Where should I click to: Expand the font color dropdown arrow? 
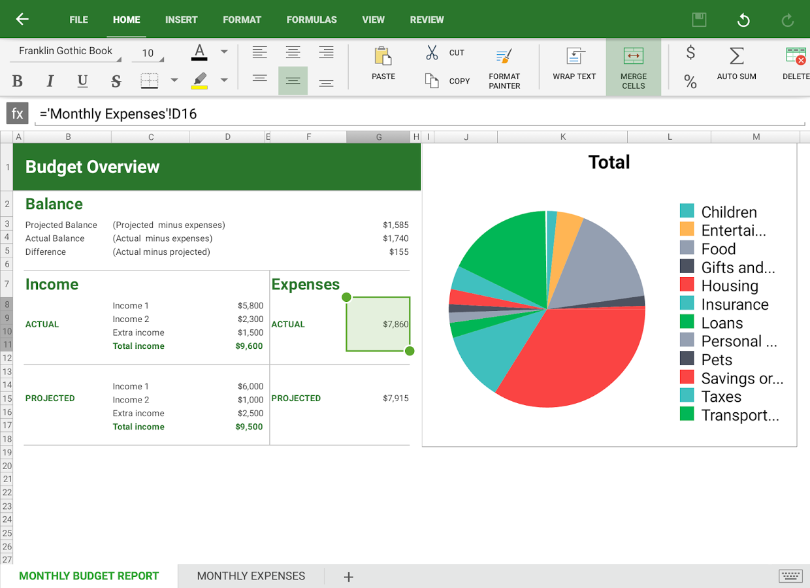[x=224, y=52]
